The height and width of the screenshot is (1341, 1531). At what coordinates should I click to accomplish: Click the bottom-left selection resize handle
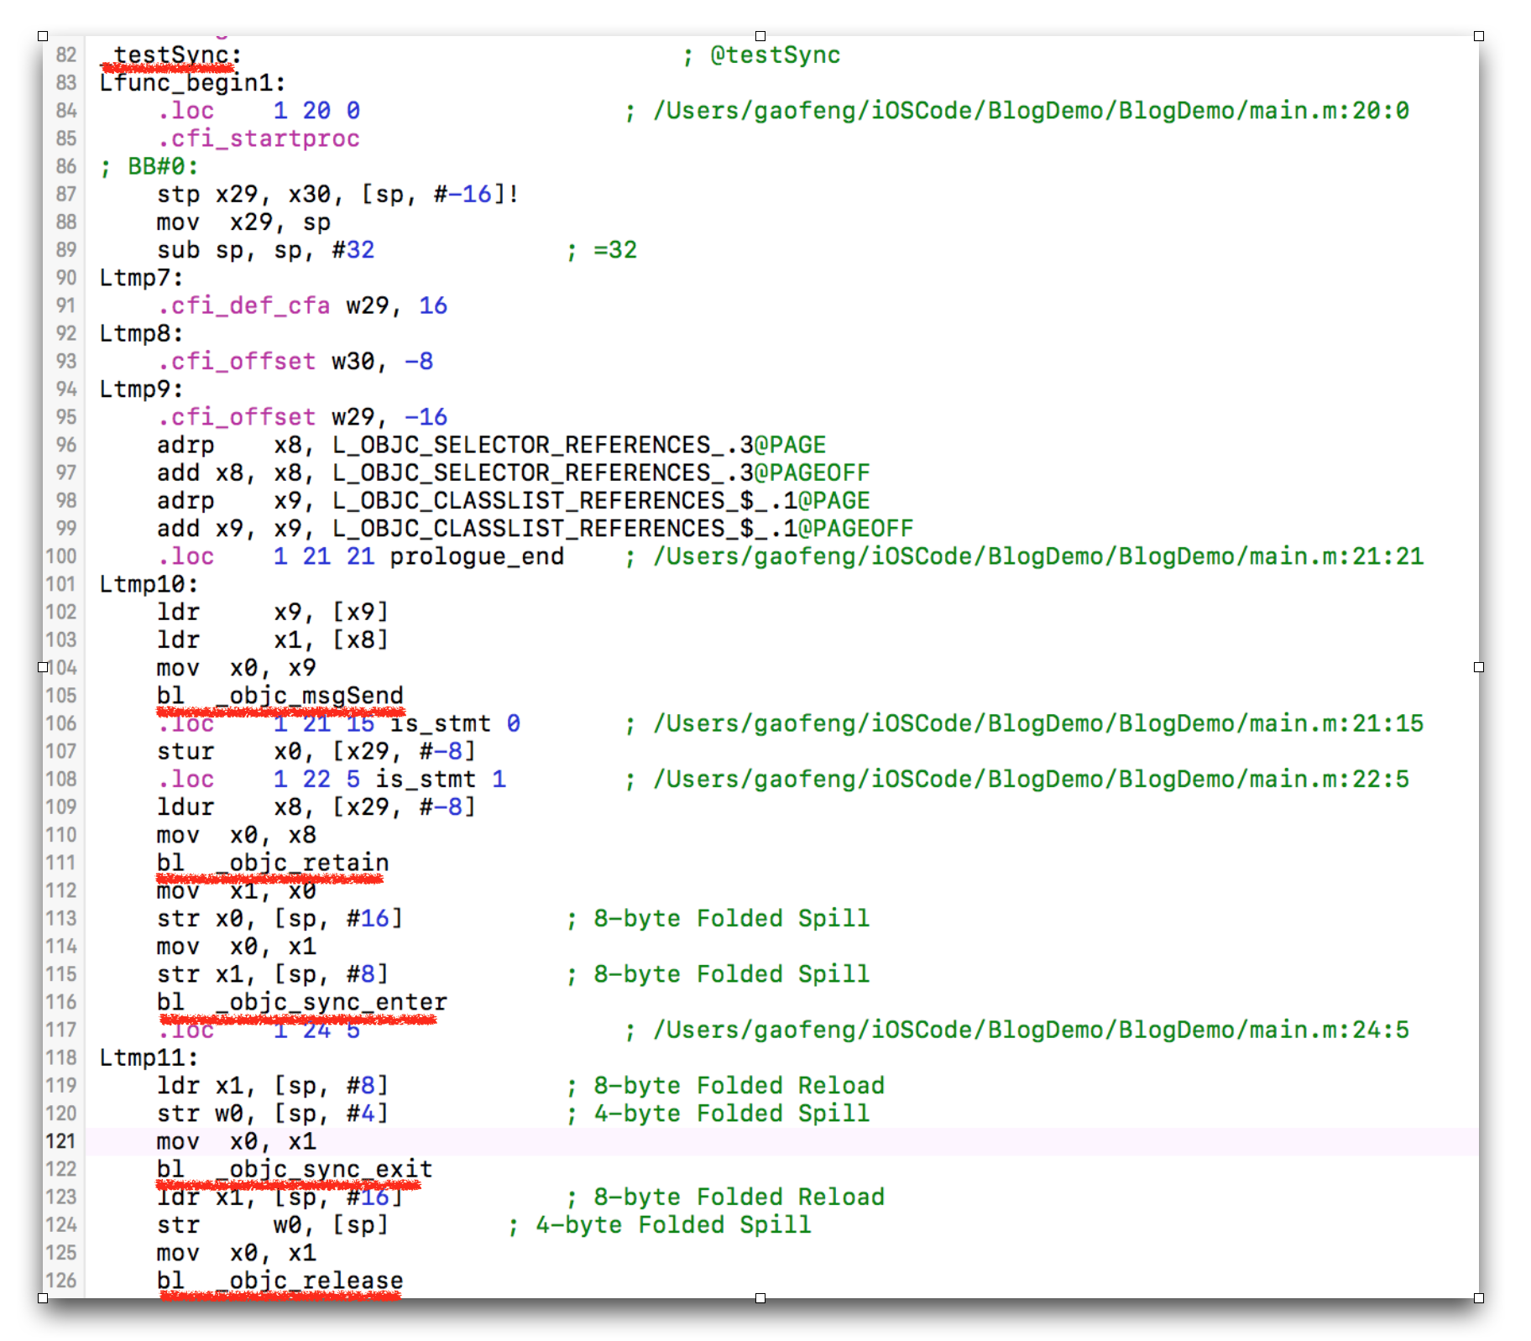tap(43, 1298)
